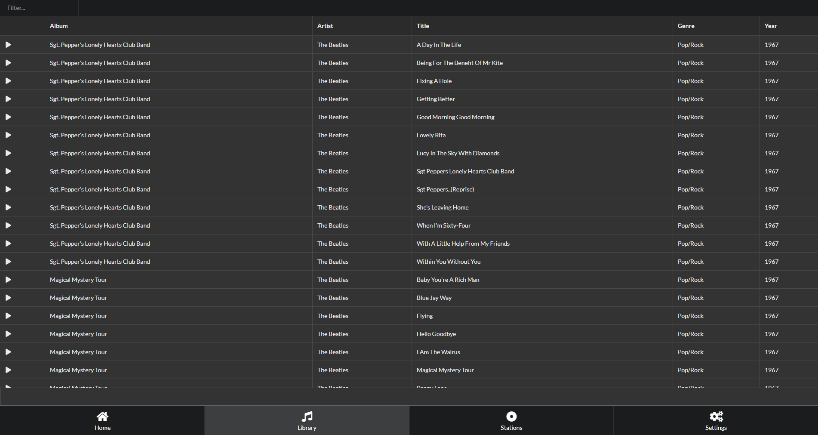This screenshot has width=818, height=435.
Task: Play "Hello Goodbye"
Action: click(8, 333)
